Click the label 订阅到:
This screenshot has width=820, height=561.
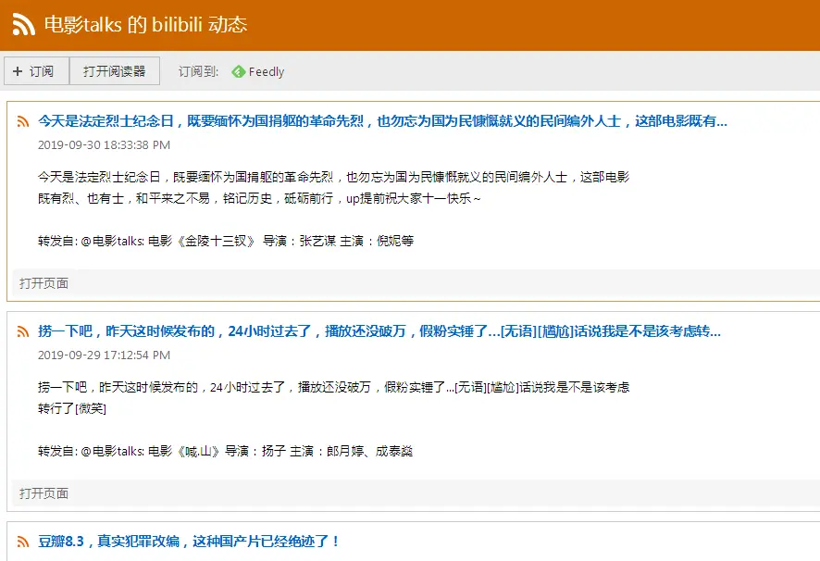[x=198, y=71]
